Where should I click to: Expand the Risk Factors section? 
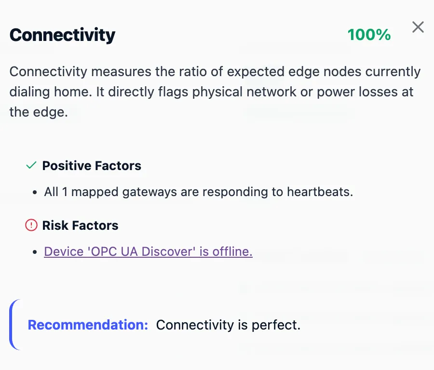point(80,225)
